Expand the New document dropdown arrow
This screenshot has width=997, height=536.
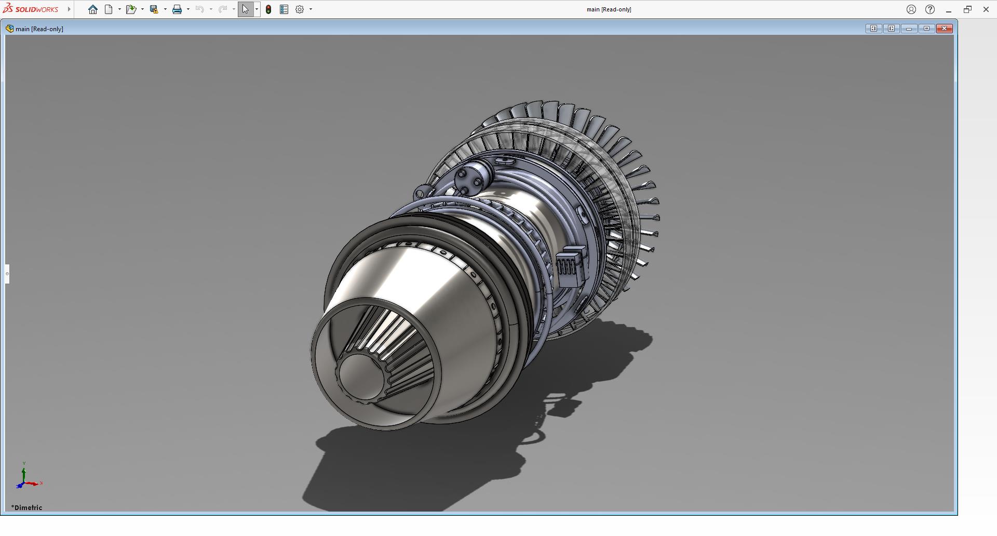[119, 9]
